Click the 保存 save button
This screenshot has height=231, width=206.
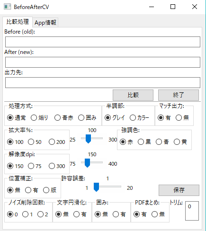tap(179, 190)
